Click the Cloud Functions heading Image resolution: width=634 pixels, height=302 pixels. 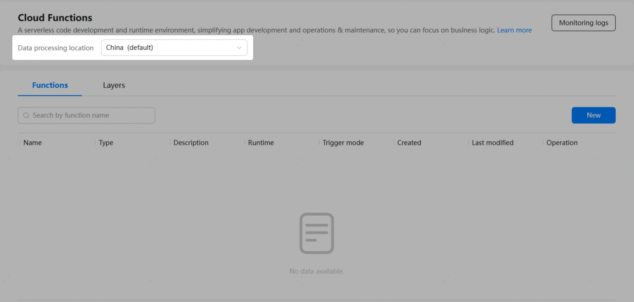coord(55,18)
